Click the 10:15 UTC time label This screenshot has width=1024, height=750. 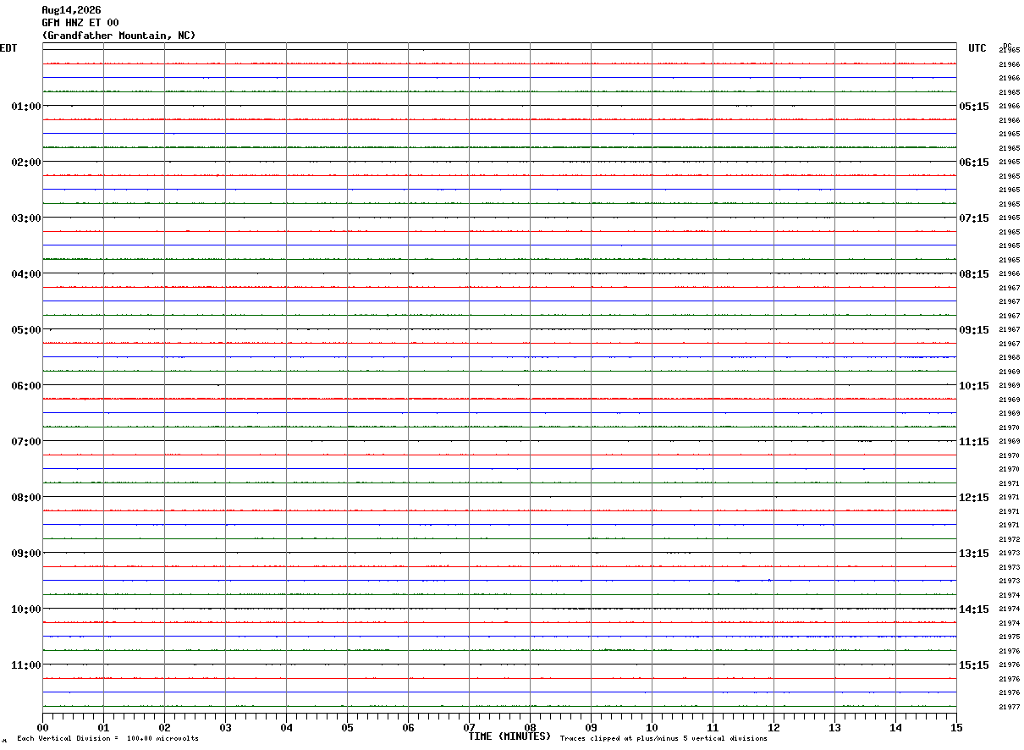click(973, 386)
